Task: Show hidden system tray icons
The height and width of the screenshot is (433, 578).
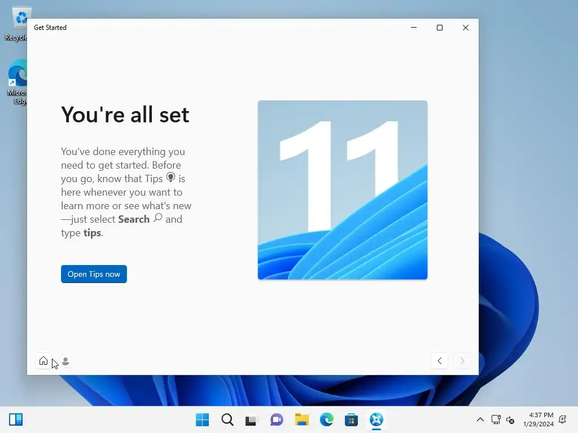Action: tap(480, 419)
